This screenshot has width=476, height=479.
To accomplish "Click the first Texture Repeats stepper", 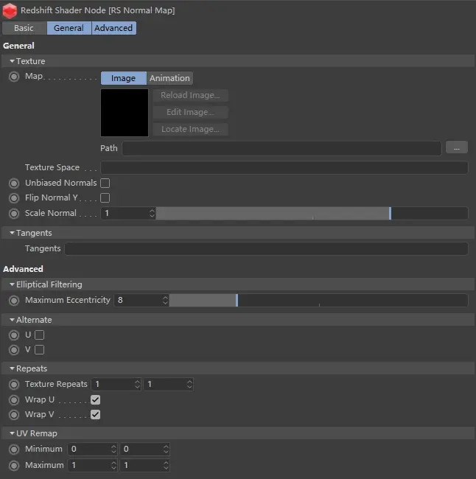I will [138, 384].
